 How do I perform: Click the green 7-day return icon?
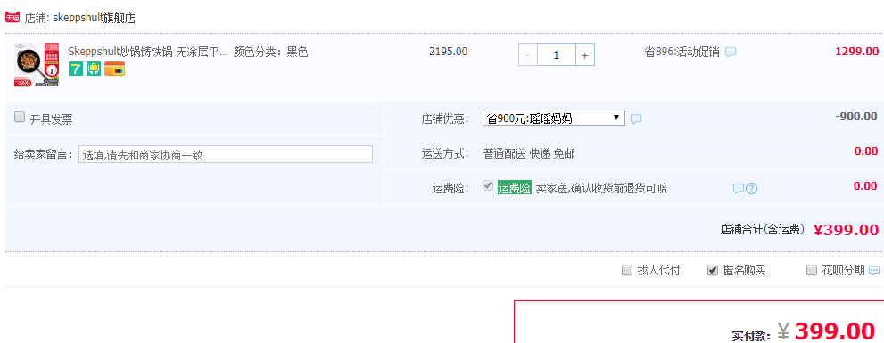(x=76, y=69)
